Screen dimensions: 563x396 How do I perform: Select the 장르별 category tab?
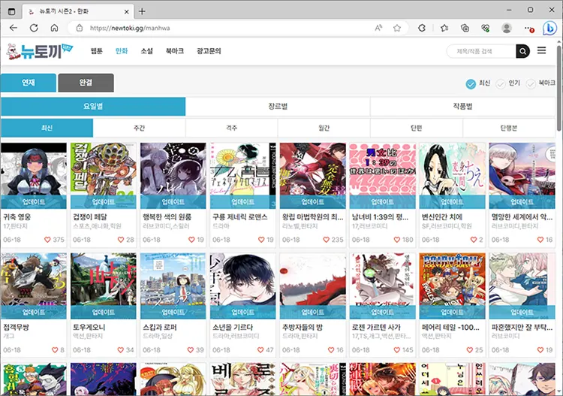278,107
